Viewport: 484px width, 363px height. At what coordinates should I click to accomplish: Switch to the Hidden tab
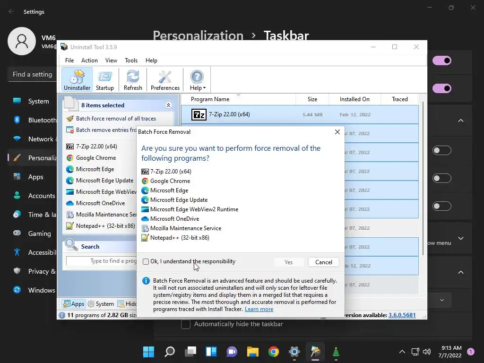pyautogui.click(x=127, y=304)
